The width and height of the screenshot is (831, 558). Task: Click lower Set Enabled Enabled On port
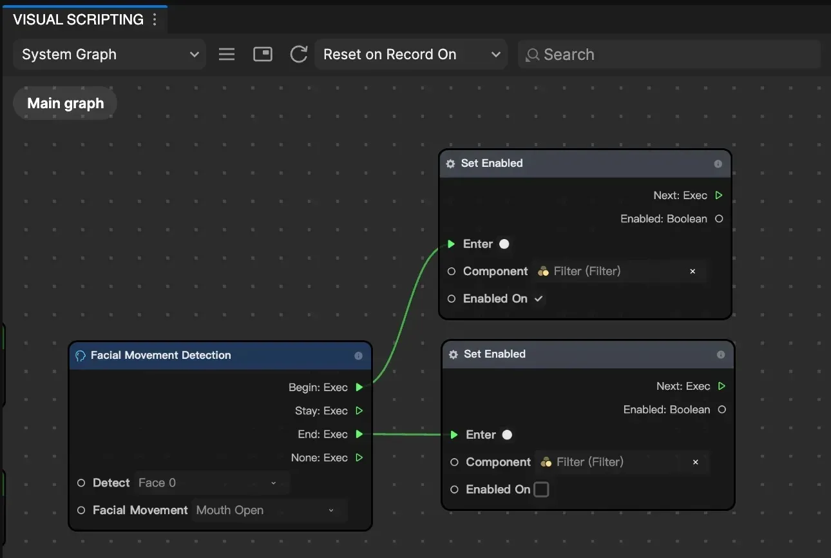tap(454, 490)
